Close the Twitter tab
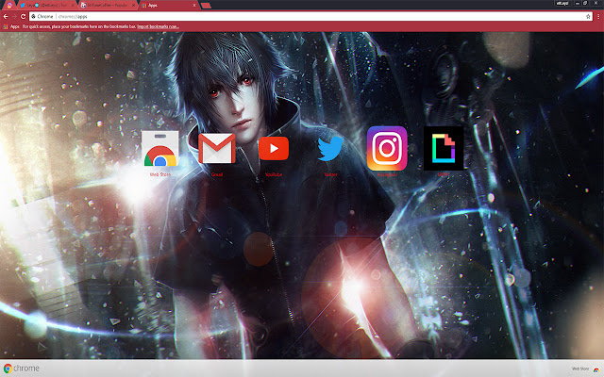604x377 pixels. pos(73,5)
